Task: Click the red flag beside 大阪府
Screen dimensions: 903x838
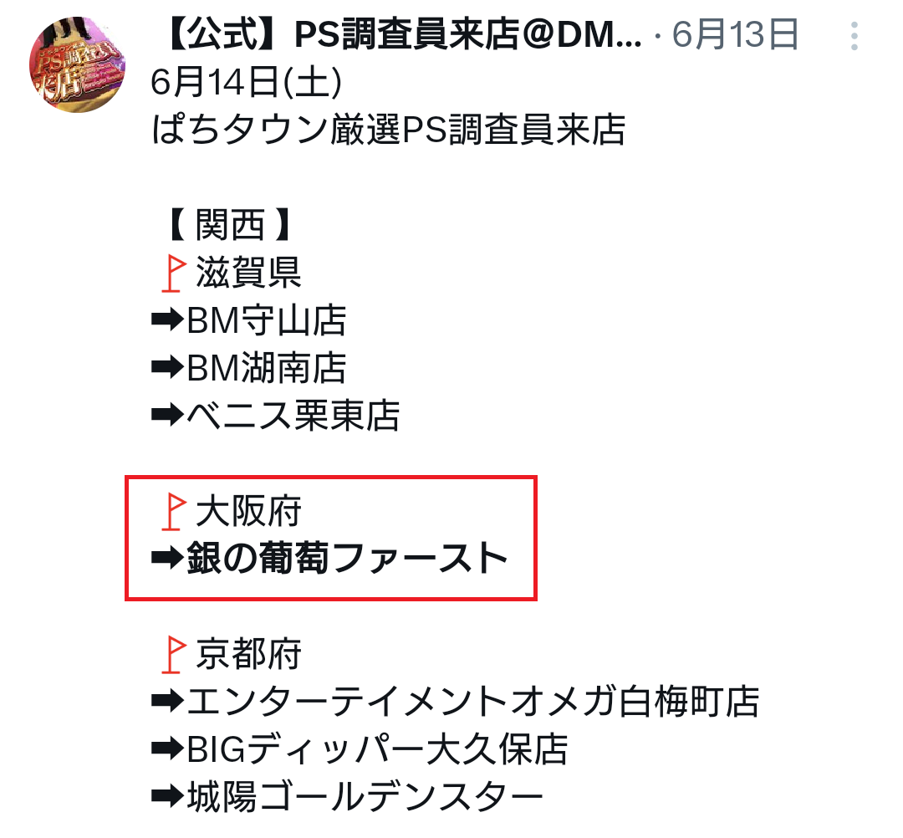Action: (x=173, y=512)
